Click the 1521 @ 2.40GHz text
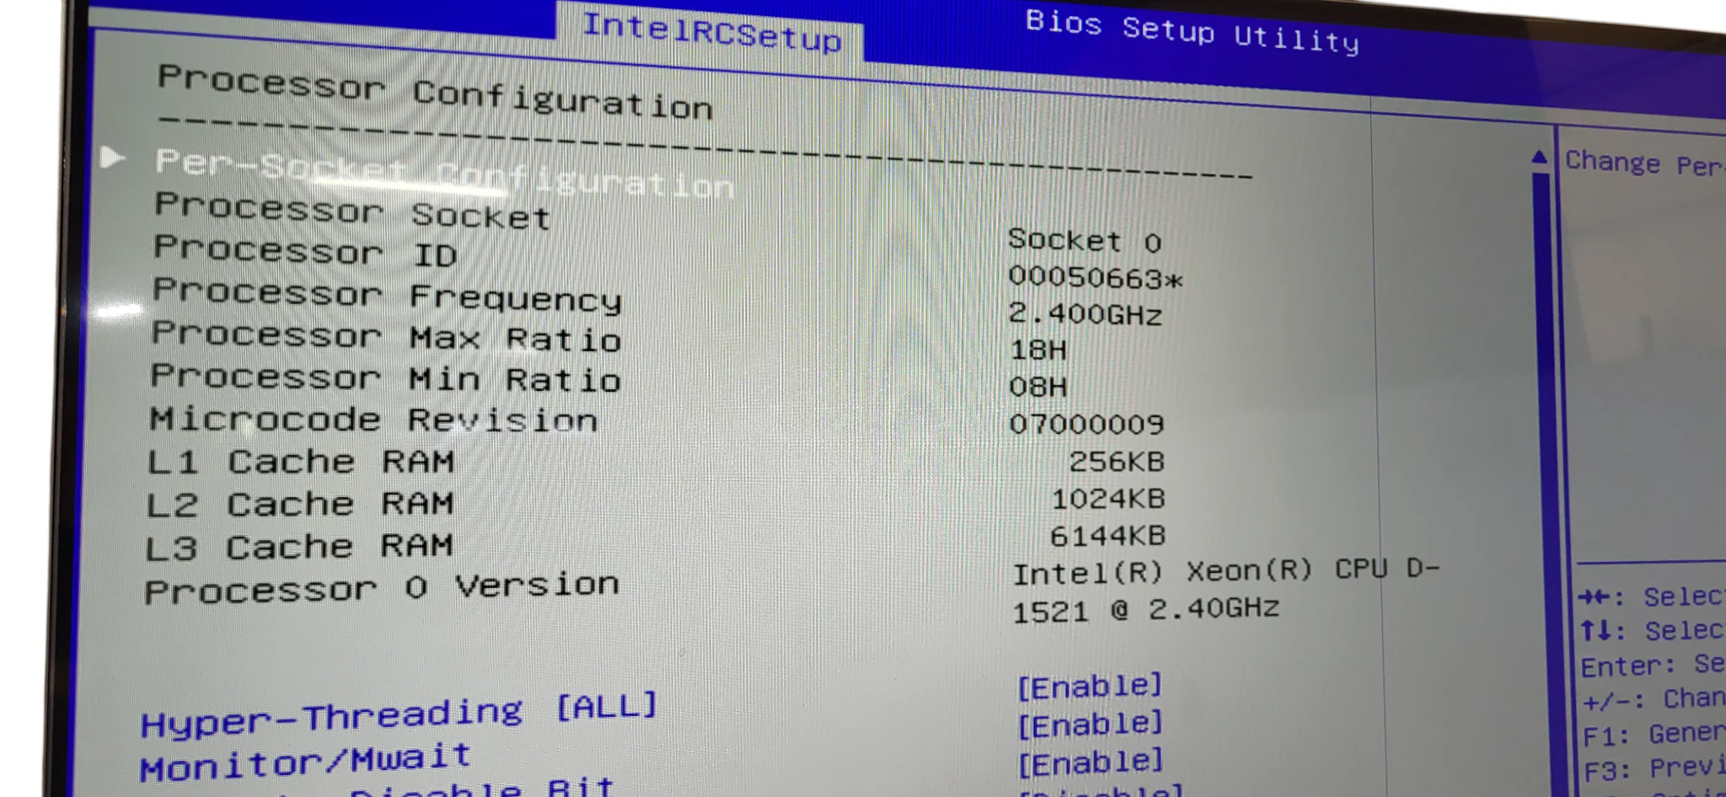This screenshot has width=1726, height=797. [1146, 610]
